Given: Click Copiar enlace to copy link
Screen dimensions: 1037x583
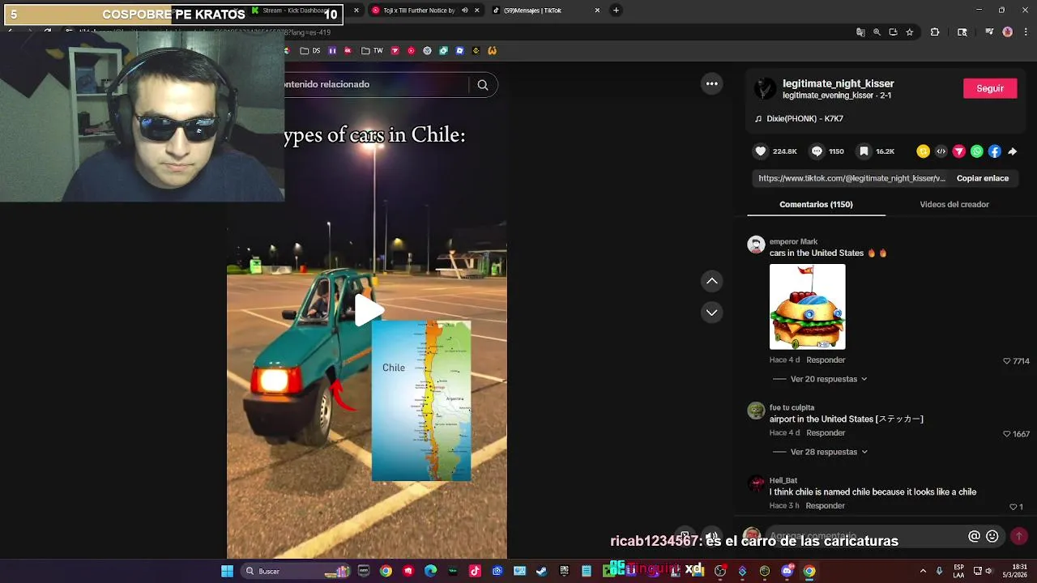Looking at the screenshot, I should (x=983, y=178).
